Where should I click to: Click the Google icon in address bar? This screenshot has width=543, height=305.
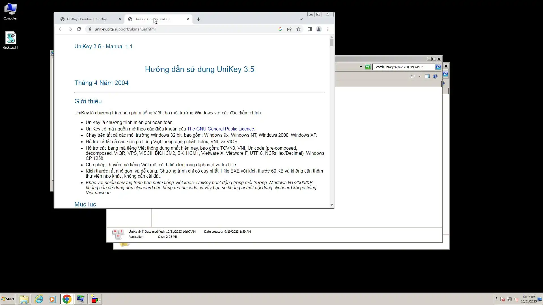[x=280, y=29]
